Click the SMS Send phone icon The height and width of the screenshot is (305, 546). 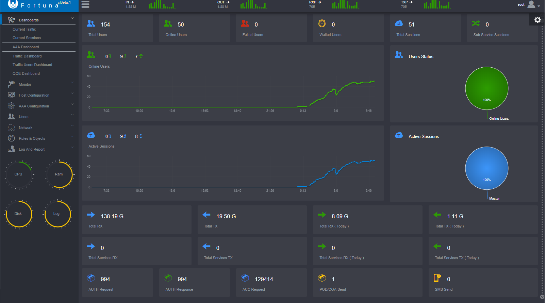coord(437,278)
